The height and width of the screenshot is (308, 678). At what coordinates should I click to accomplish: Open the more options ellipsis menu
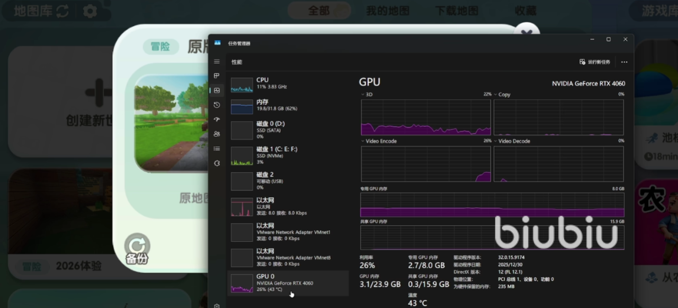[624, 62]
